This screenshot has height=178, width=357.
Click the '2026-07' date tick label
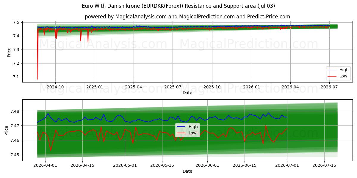pos(329,87)
